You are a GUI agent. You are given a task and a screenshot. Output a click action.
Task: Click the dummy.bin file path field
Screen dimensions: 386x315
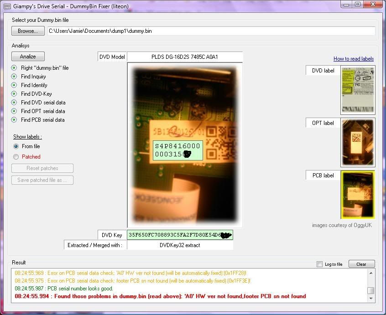[x=211, y=31]
